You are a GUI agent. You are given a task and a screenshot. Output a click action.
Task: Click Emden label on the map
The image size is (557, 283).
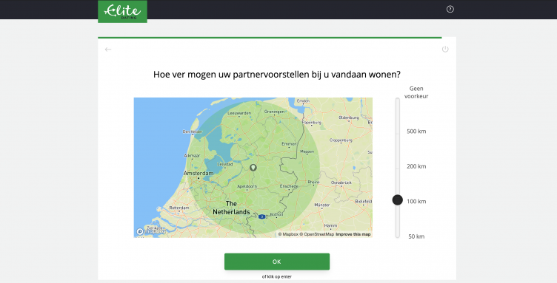pos(303,101)
